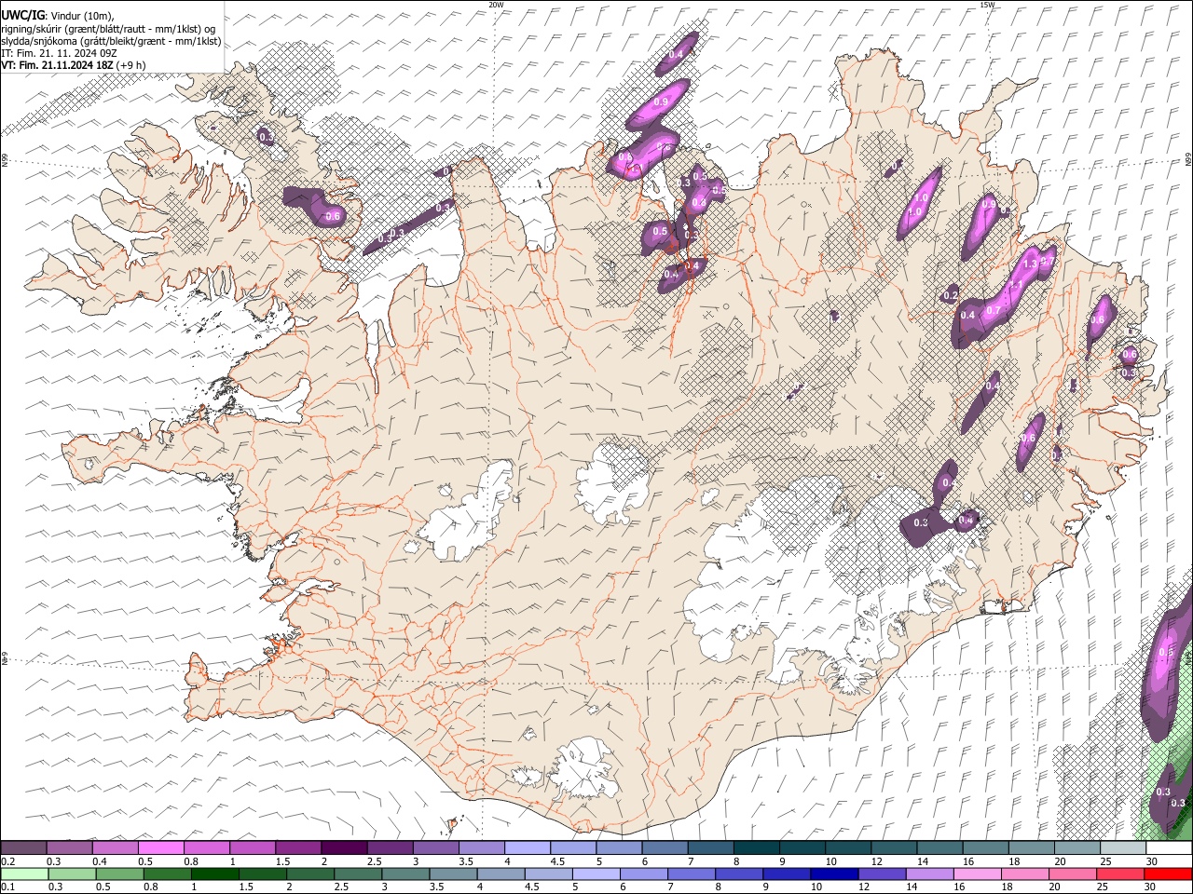This screenshot has width=1193, height=894.
Task: Pick the lower-scale darkest green swatch between 1 and 1.5
Action: (x=214, y=874)
